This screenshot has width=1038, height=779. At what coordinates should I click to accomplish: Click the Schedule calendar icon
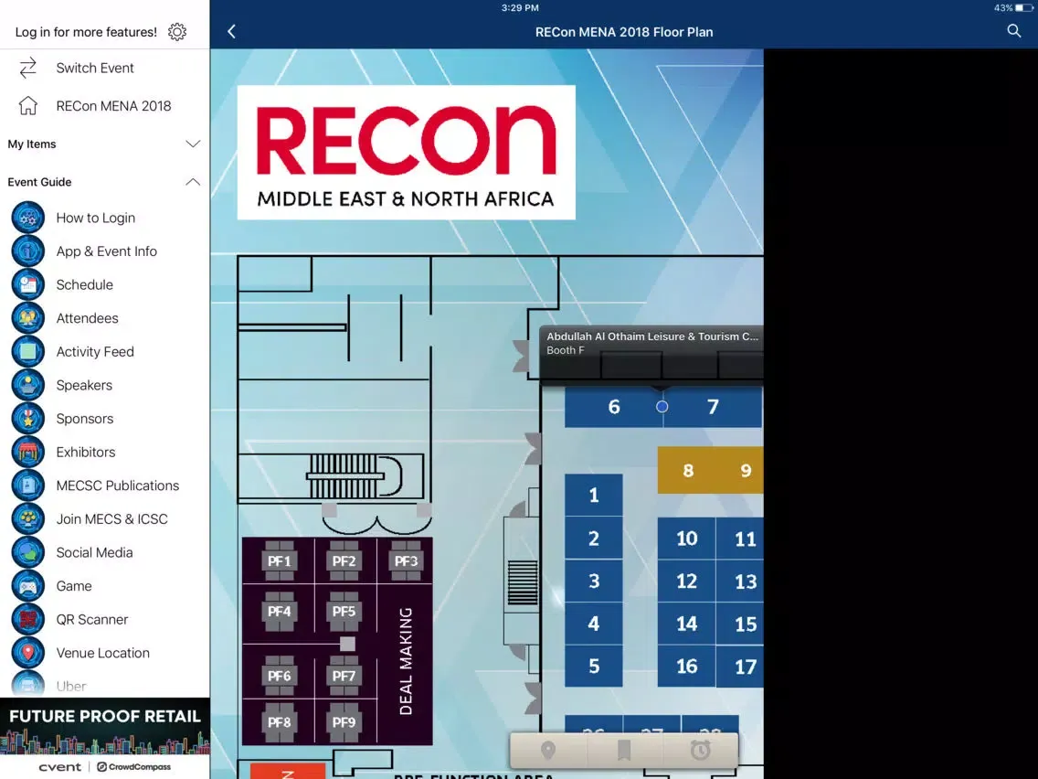[27, 285]
